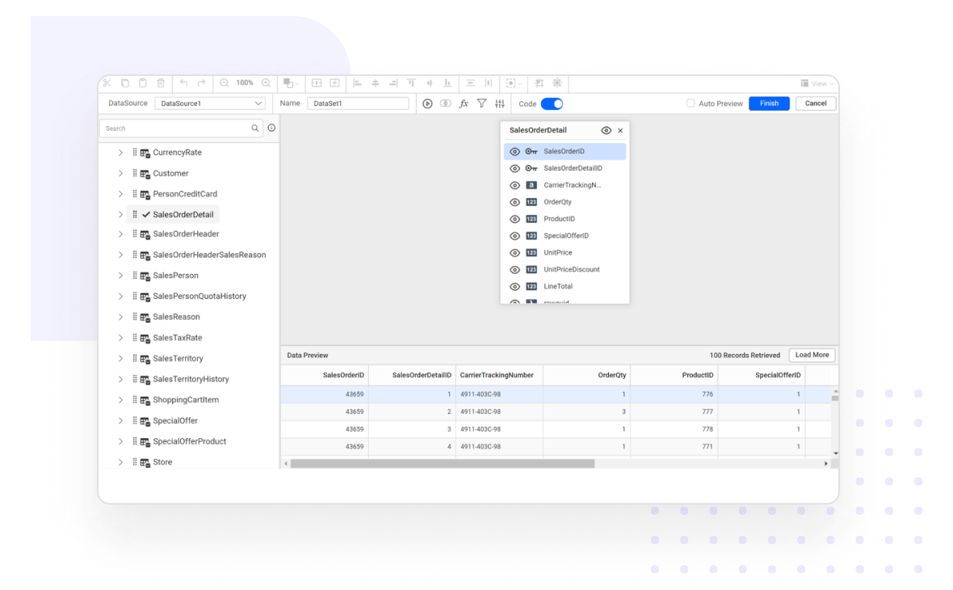Select the Cut tool in the toolbar

click(107, 82)
